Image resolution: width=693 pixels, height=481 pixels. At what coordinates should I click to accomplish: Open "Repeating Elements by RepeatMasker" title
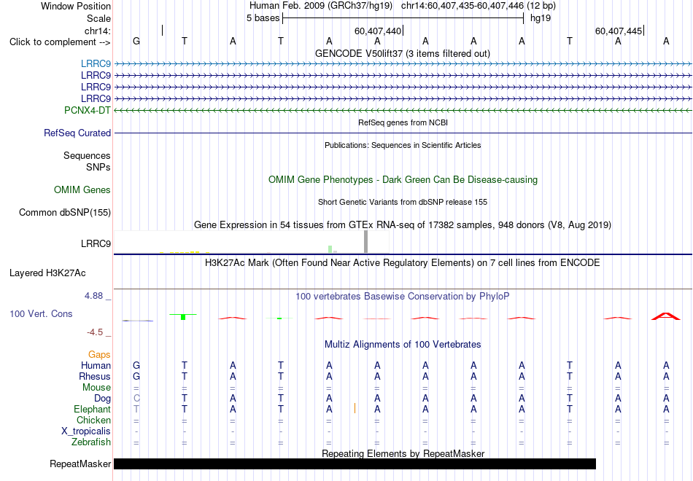[x=403, y=453]
